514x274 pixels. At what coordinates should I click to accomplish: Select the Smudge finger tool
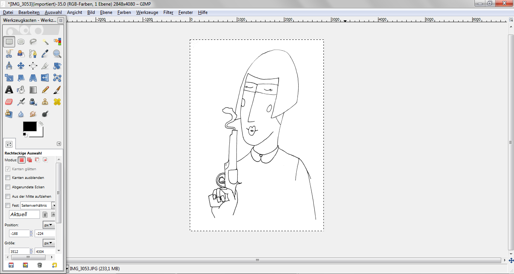33,114
